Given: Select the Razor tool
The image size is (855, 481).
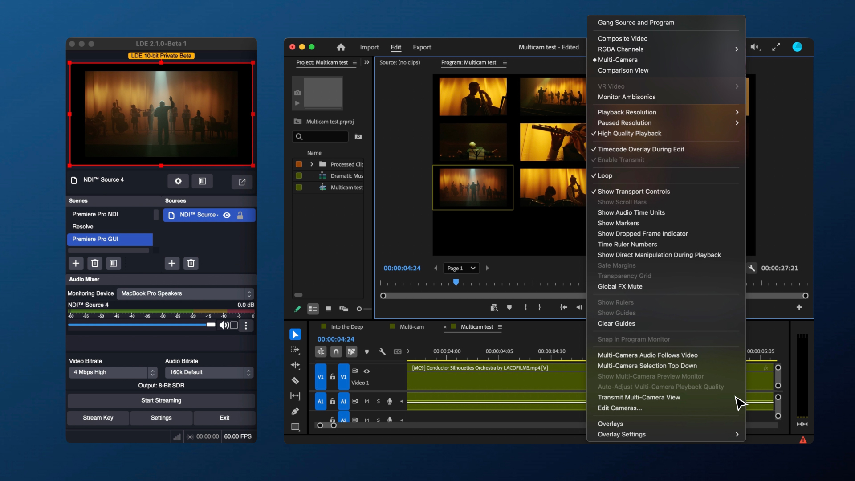Looking at the screenshot, I should point(295,380).
